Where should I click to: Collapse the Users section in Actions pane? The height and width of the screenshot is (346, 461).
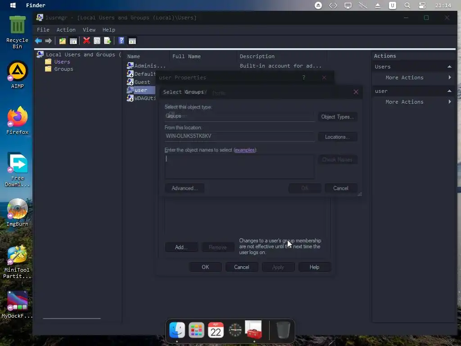coord(449,67)
